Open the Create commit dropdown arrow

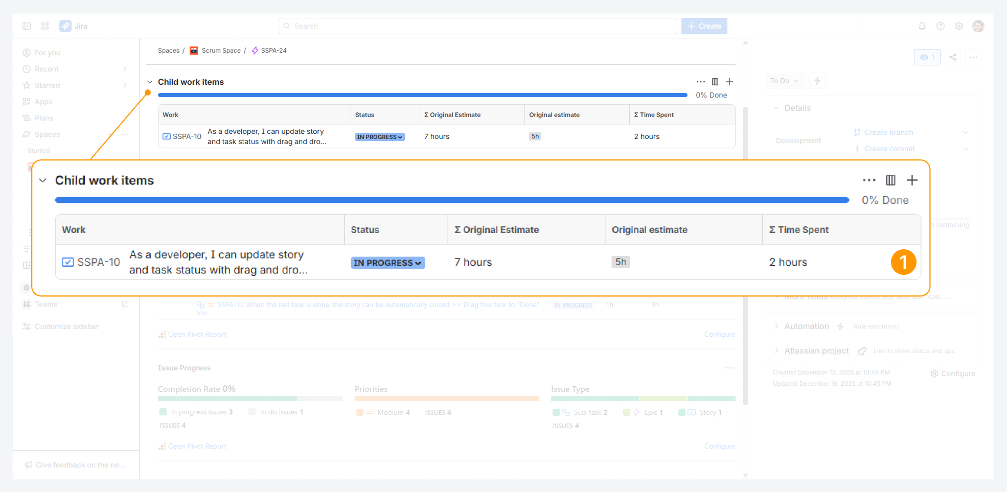tap(966, 149)
